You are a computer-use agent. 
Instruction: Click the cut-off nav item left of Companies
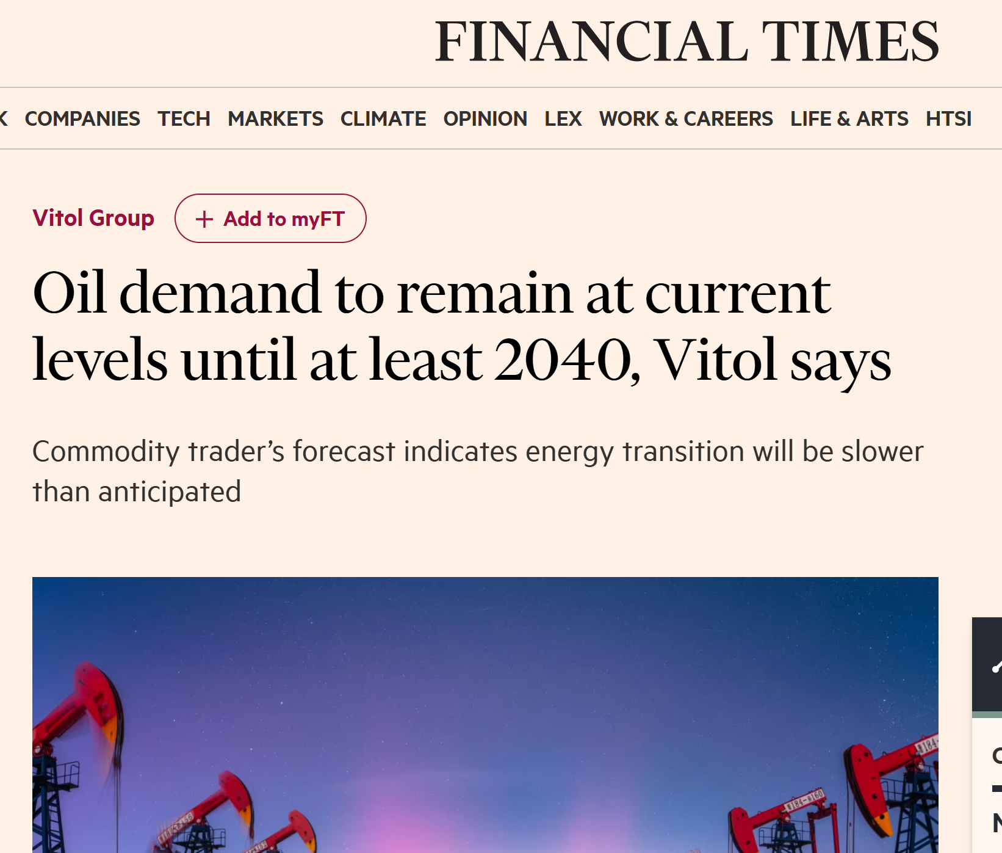click(4, 118)
